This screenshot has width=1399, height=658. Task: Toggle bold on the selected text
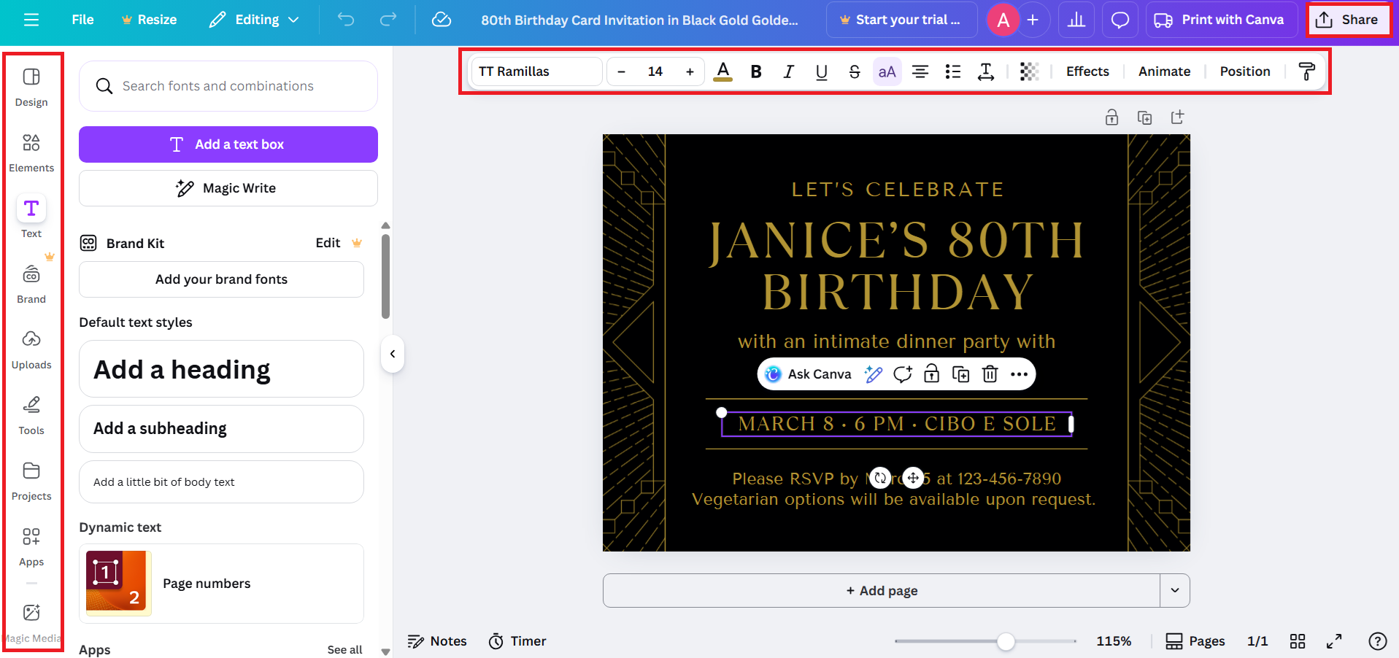pyautogui.click(x=756, y=71)
